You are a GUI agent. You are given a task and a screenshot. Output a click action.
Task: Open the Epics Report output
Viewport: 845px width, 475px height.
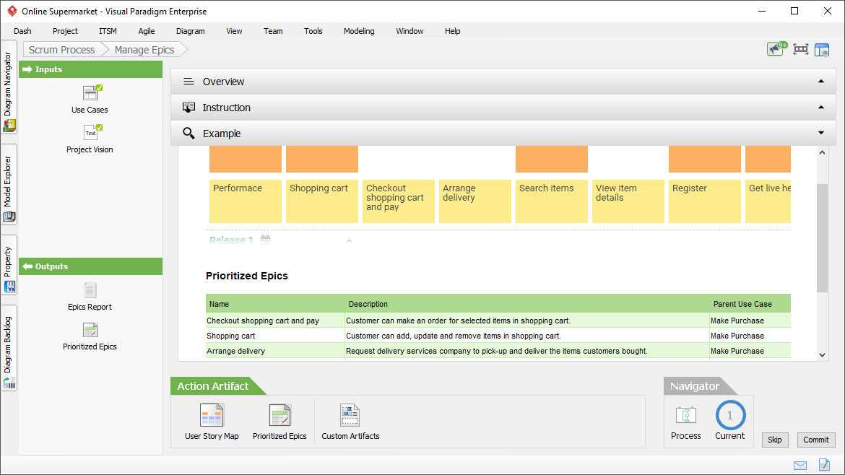pos(90,296)
